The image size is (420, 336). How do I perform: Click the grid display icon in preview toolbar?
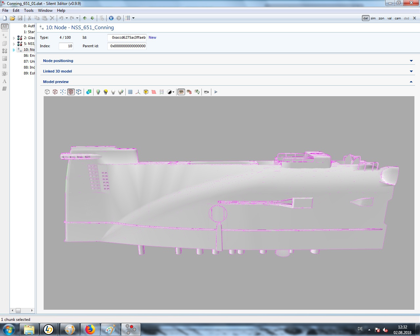pos(130,92)
